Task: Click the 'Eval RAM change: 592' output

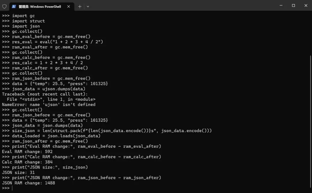Action: tap(27, 151)
